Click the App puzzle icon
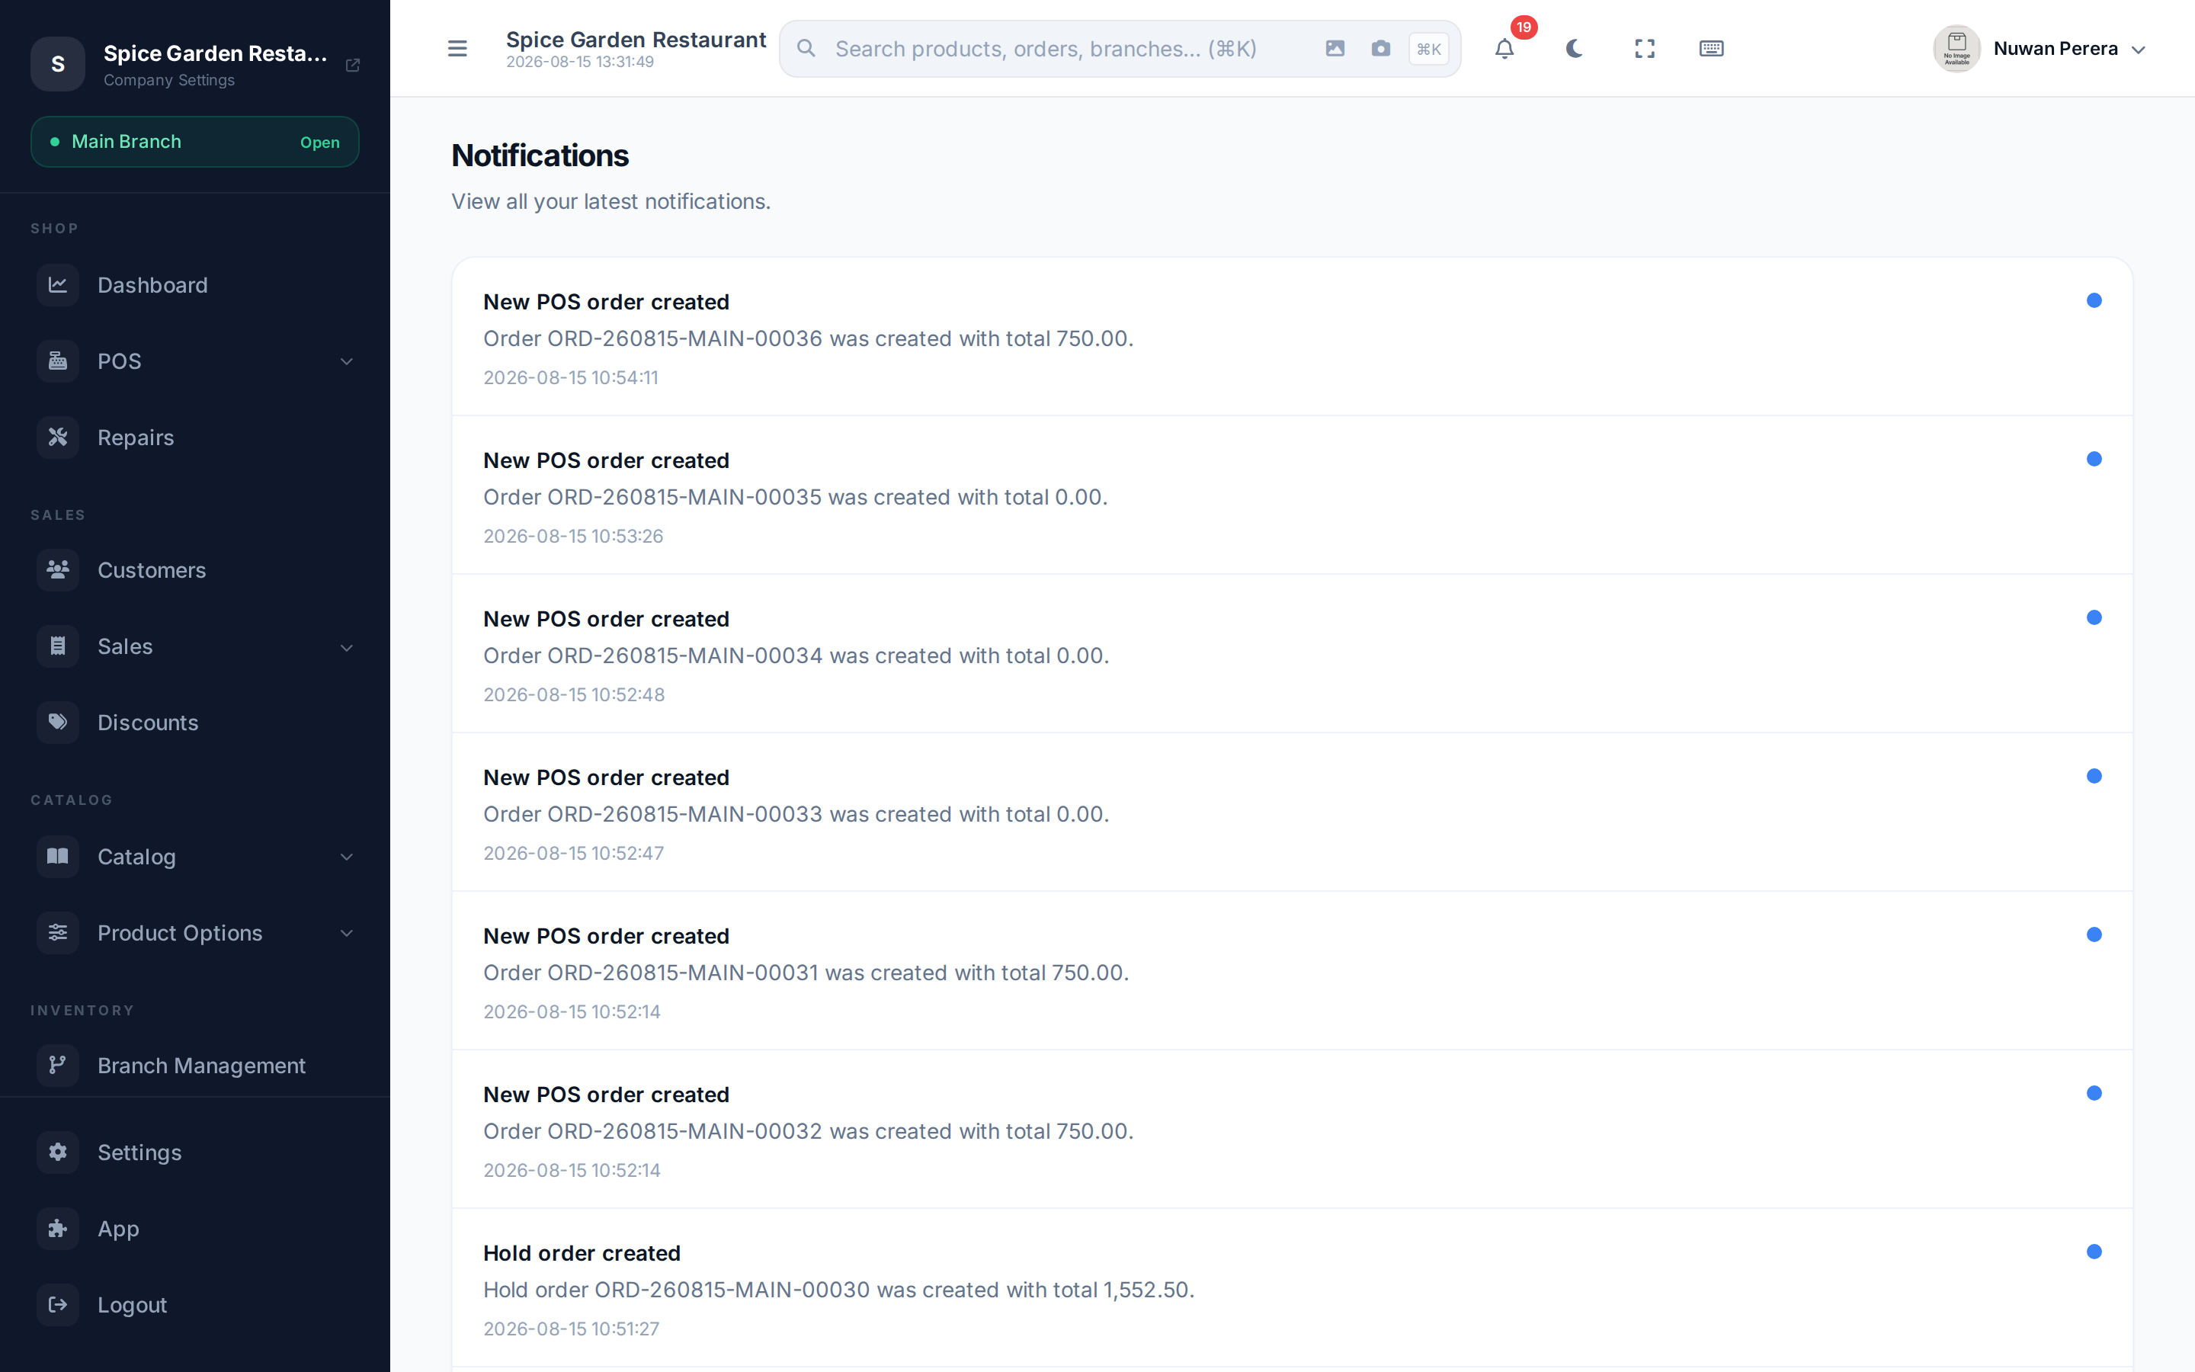This screenshot has height=1372, width=2195. click(58, 1229)
